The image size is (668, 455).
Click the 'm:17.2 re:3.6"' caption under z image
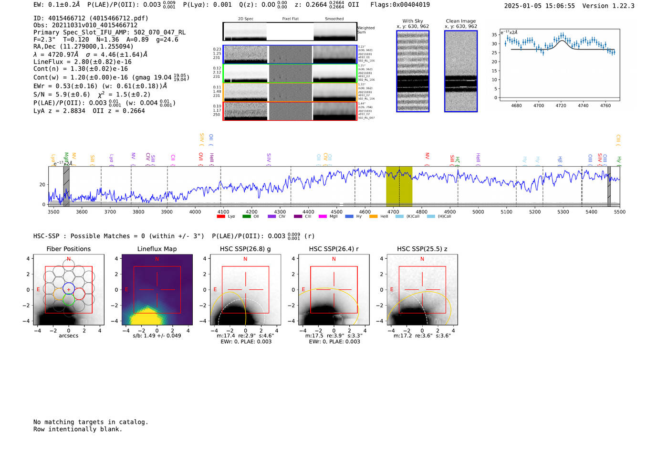[422, 336]
